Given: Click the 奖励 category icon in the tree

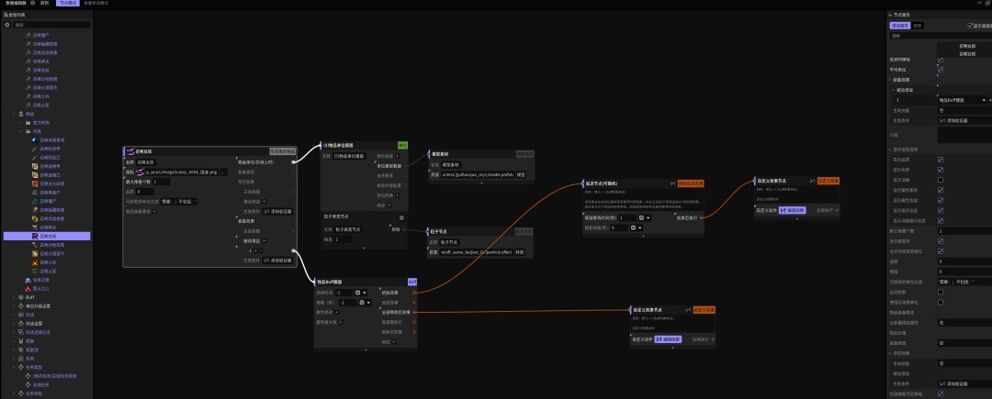Looking at the screenshot, I should click(x=21, y=341).
